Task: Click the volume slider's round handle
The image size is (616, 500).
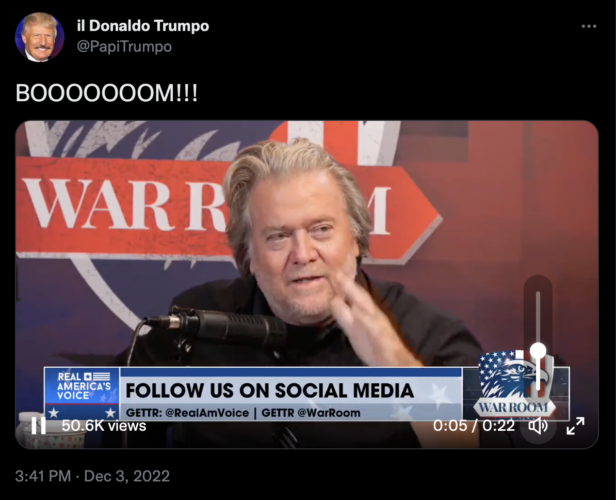Action: point(538,350)
